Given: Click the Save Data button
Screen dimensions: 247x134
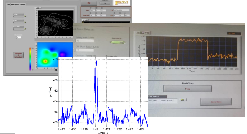Looking at the screenshot, I should point(216,102).
